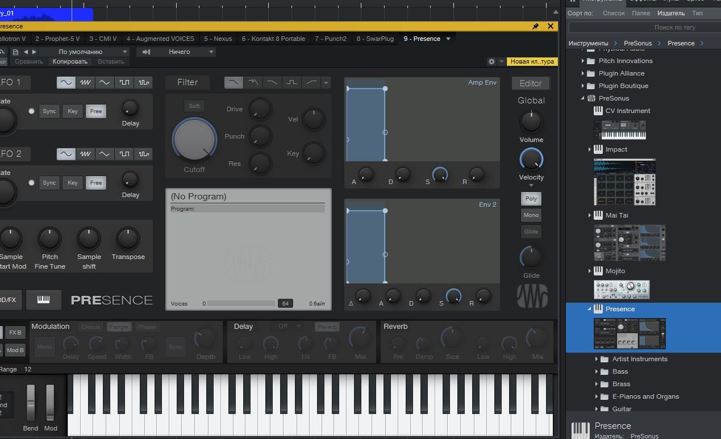This screenshot has height=439, width=721.
Task: Click the Voices value field 64
Action: click(x=285, y=304)
